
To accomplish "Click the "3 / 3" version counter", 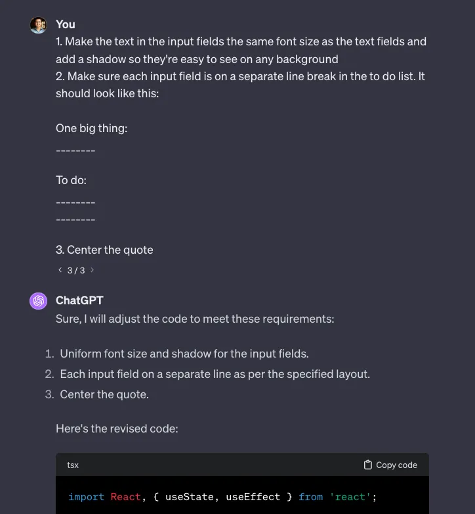I will coord(76,270).
